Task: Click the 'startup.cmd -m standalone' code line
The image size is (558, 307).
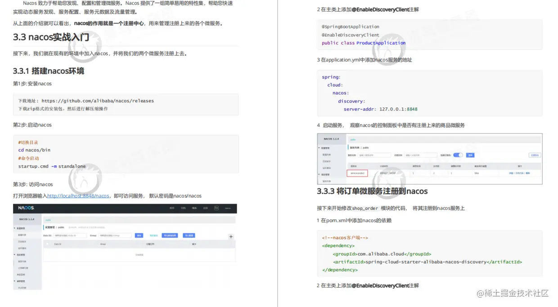Action: tap(52, 166)
